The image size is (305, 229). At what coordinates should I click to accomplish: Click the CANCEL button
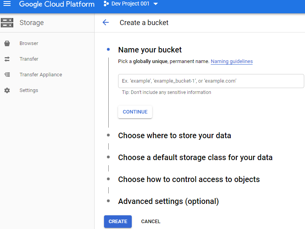(151, 222)
